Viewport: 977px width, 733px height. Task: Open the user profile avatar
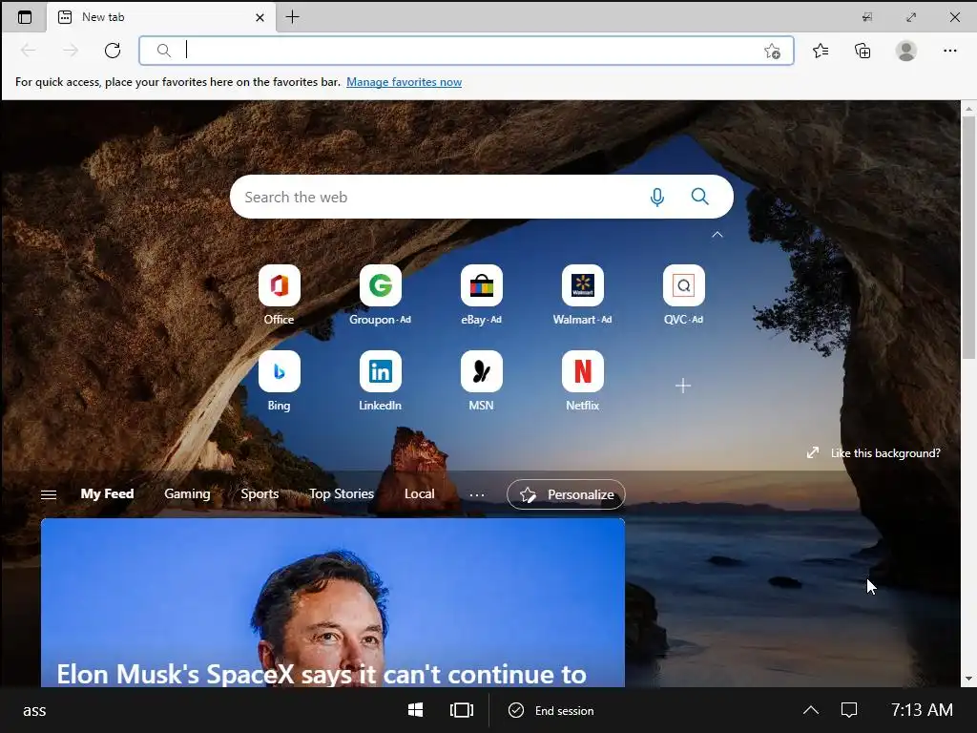pyautogui.click(x=906, y=51)
